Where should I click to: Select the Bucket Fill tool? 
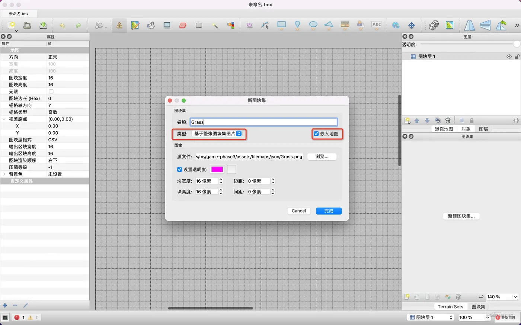point(151,25)
